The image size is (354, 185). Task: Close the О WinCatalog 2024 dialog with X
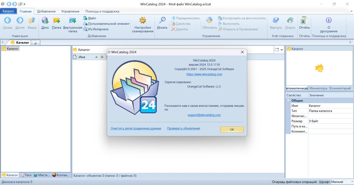[242, 52]
